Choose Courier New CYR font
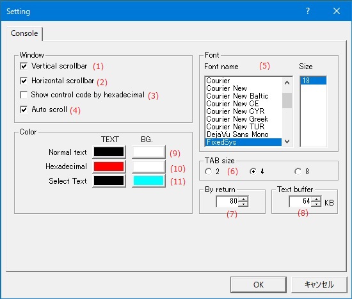Screen dimensions: 352x299 click(x=244, y=111)
